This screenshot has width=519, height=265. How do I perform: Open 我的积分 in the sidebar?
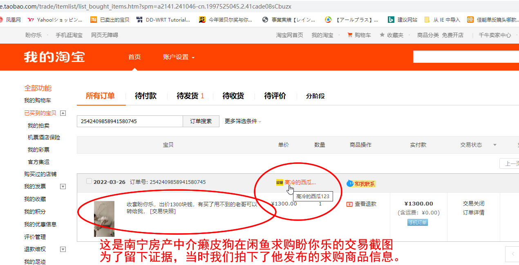coord(35,212)
